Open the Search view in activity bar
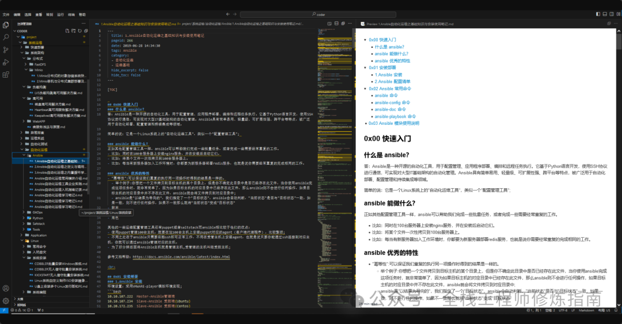This screenshot has height=324, width=622. (x=6, y=37)
